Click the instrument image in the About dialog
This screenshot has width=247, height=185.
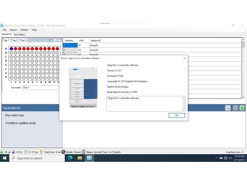(x=83, y=87)
